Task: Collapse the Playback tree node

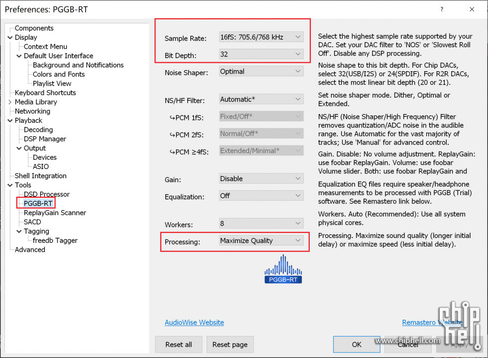Action: [x=10, y=120]
